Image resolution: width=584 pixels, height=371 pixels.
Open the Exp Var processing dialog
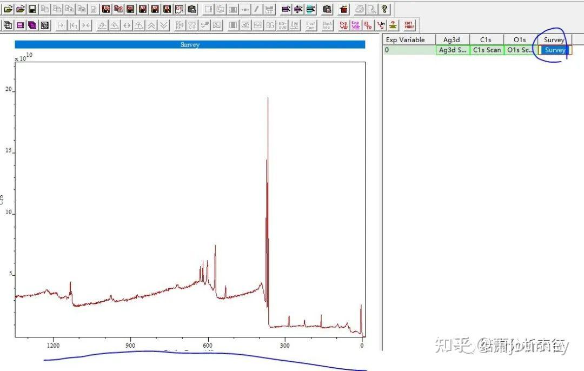[x=343, y=25]
